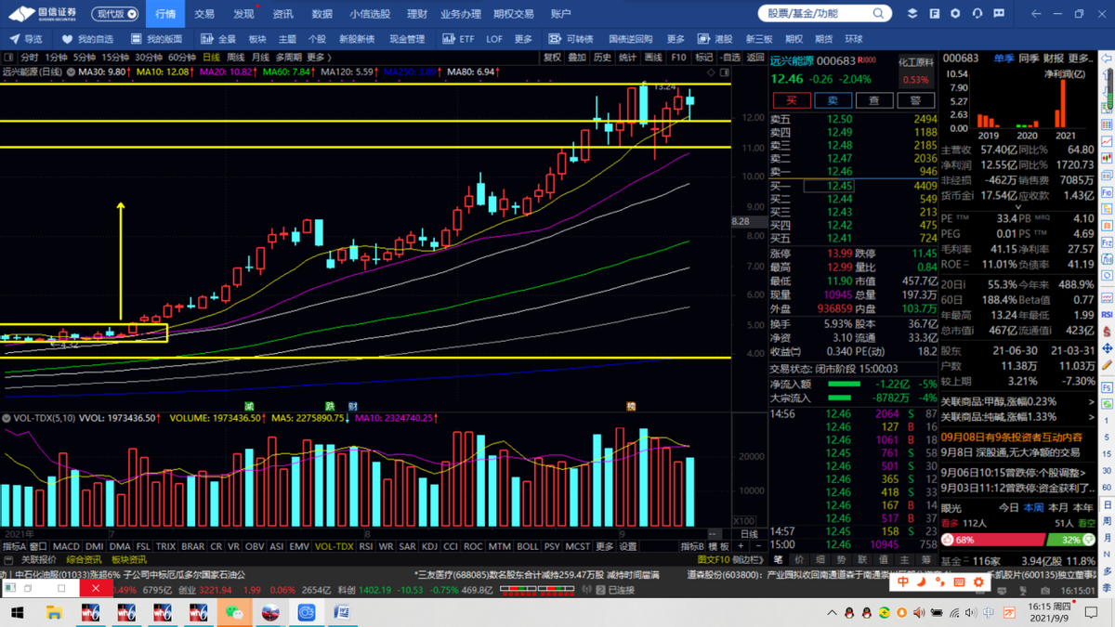Select the 单季 financial view
This screenshot has height=627, width=1115.
1003,58
